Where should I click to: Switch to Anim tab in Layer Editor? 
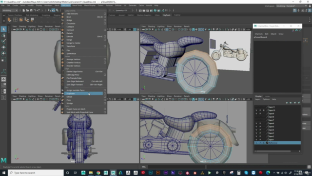(x=267, y=96)
